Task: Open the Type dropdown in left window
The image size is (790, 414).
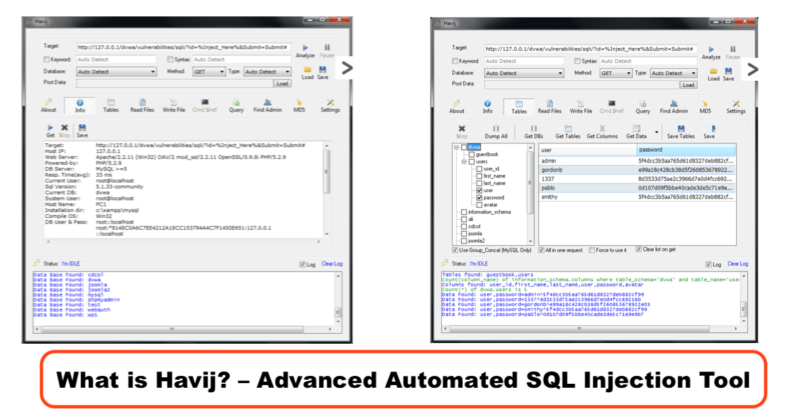Action: point(267,72)
